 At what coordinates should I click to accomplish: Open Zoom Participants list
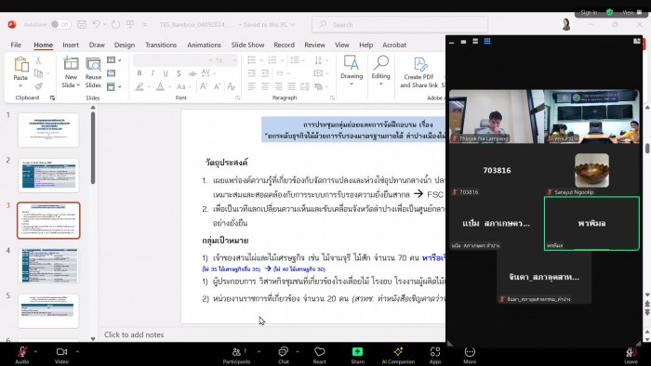click(x=236, y=355)
